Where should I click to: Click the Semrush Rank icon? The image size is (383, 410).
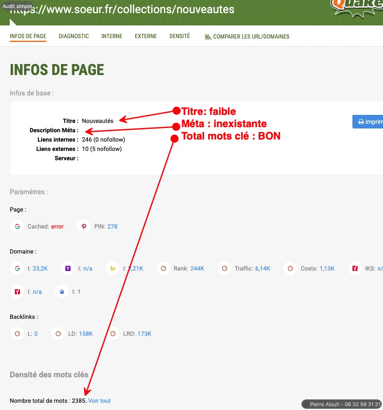(163, 268)
